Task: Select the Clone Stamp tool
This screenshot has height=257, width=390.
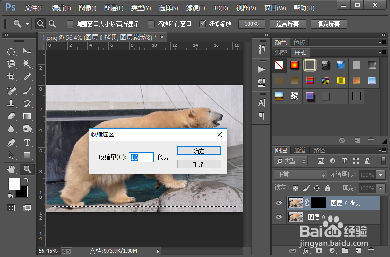Action: pyautogui.click(x=11, y=104)
